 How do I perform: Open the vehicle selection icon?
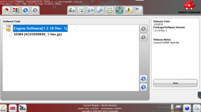click(16, 10)
